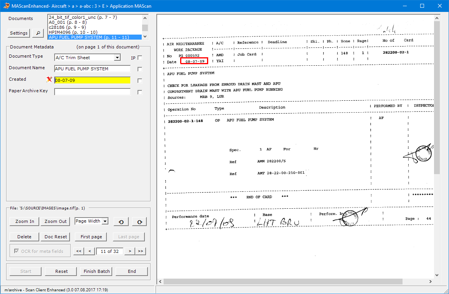Select HPIM4096 document in the list
449x294 pixels.
[73, 32]
